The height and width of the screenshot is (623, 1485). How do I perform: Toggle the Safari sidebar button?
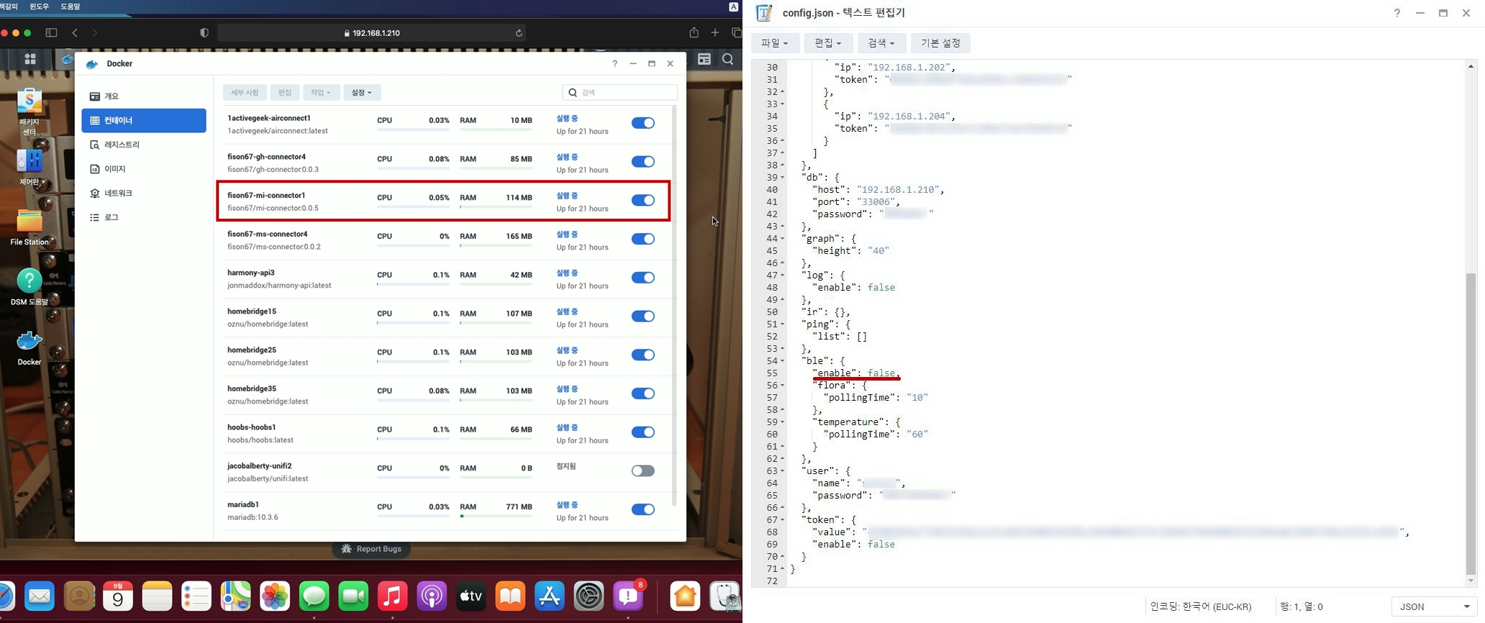click(x=51, y=33)
